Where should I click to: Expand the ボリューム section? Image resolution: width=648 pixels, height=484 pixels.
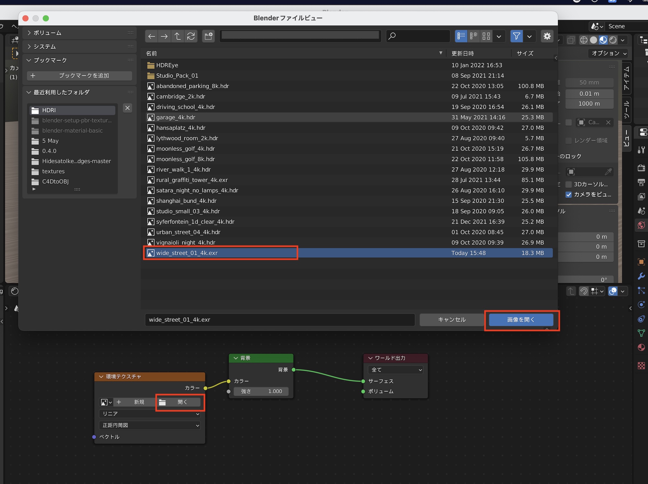[47, 33]
